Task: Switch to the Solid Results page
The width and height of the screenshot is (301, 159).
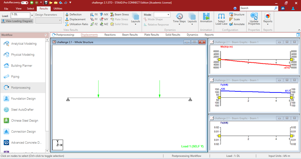Action: coord(173,35)
